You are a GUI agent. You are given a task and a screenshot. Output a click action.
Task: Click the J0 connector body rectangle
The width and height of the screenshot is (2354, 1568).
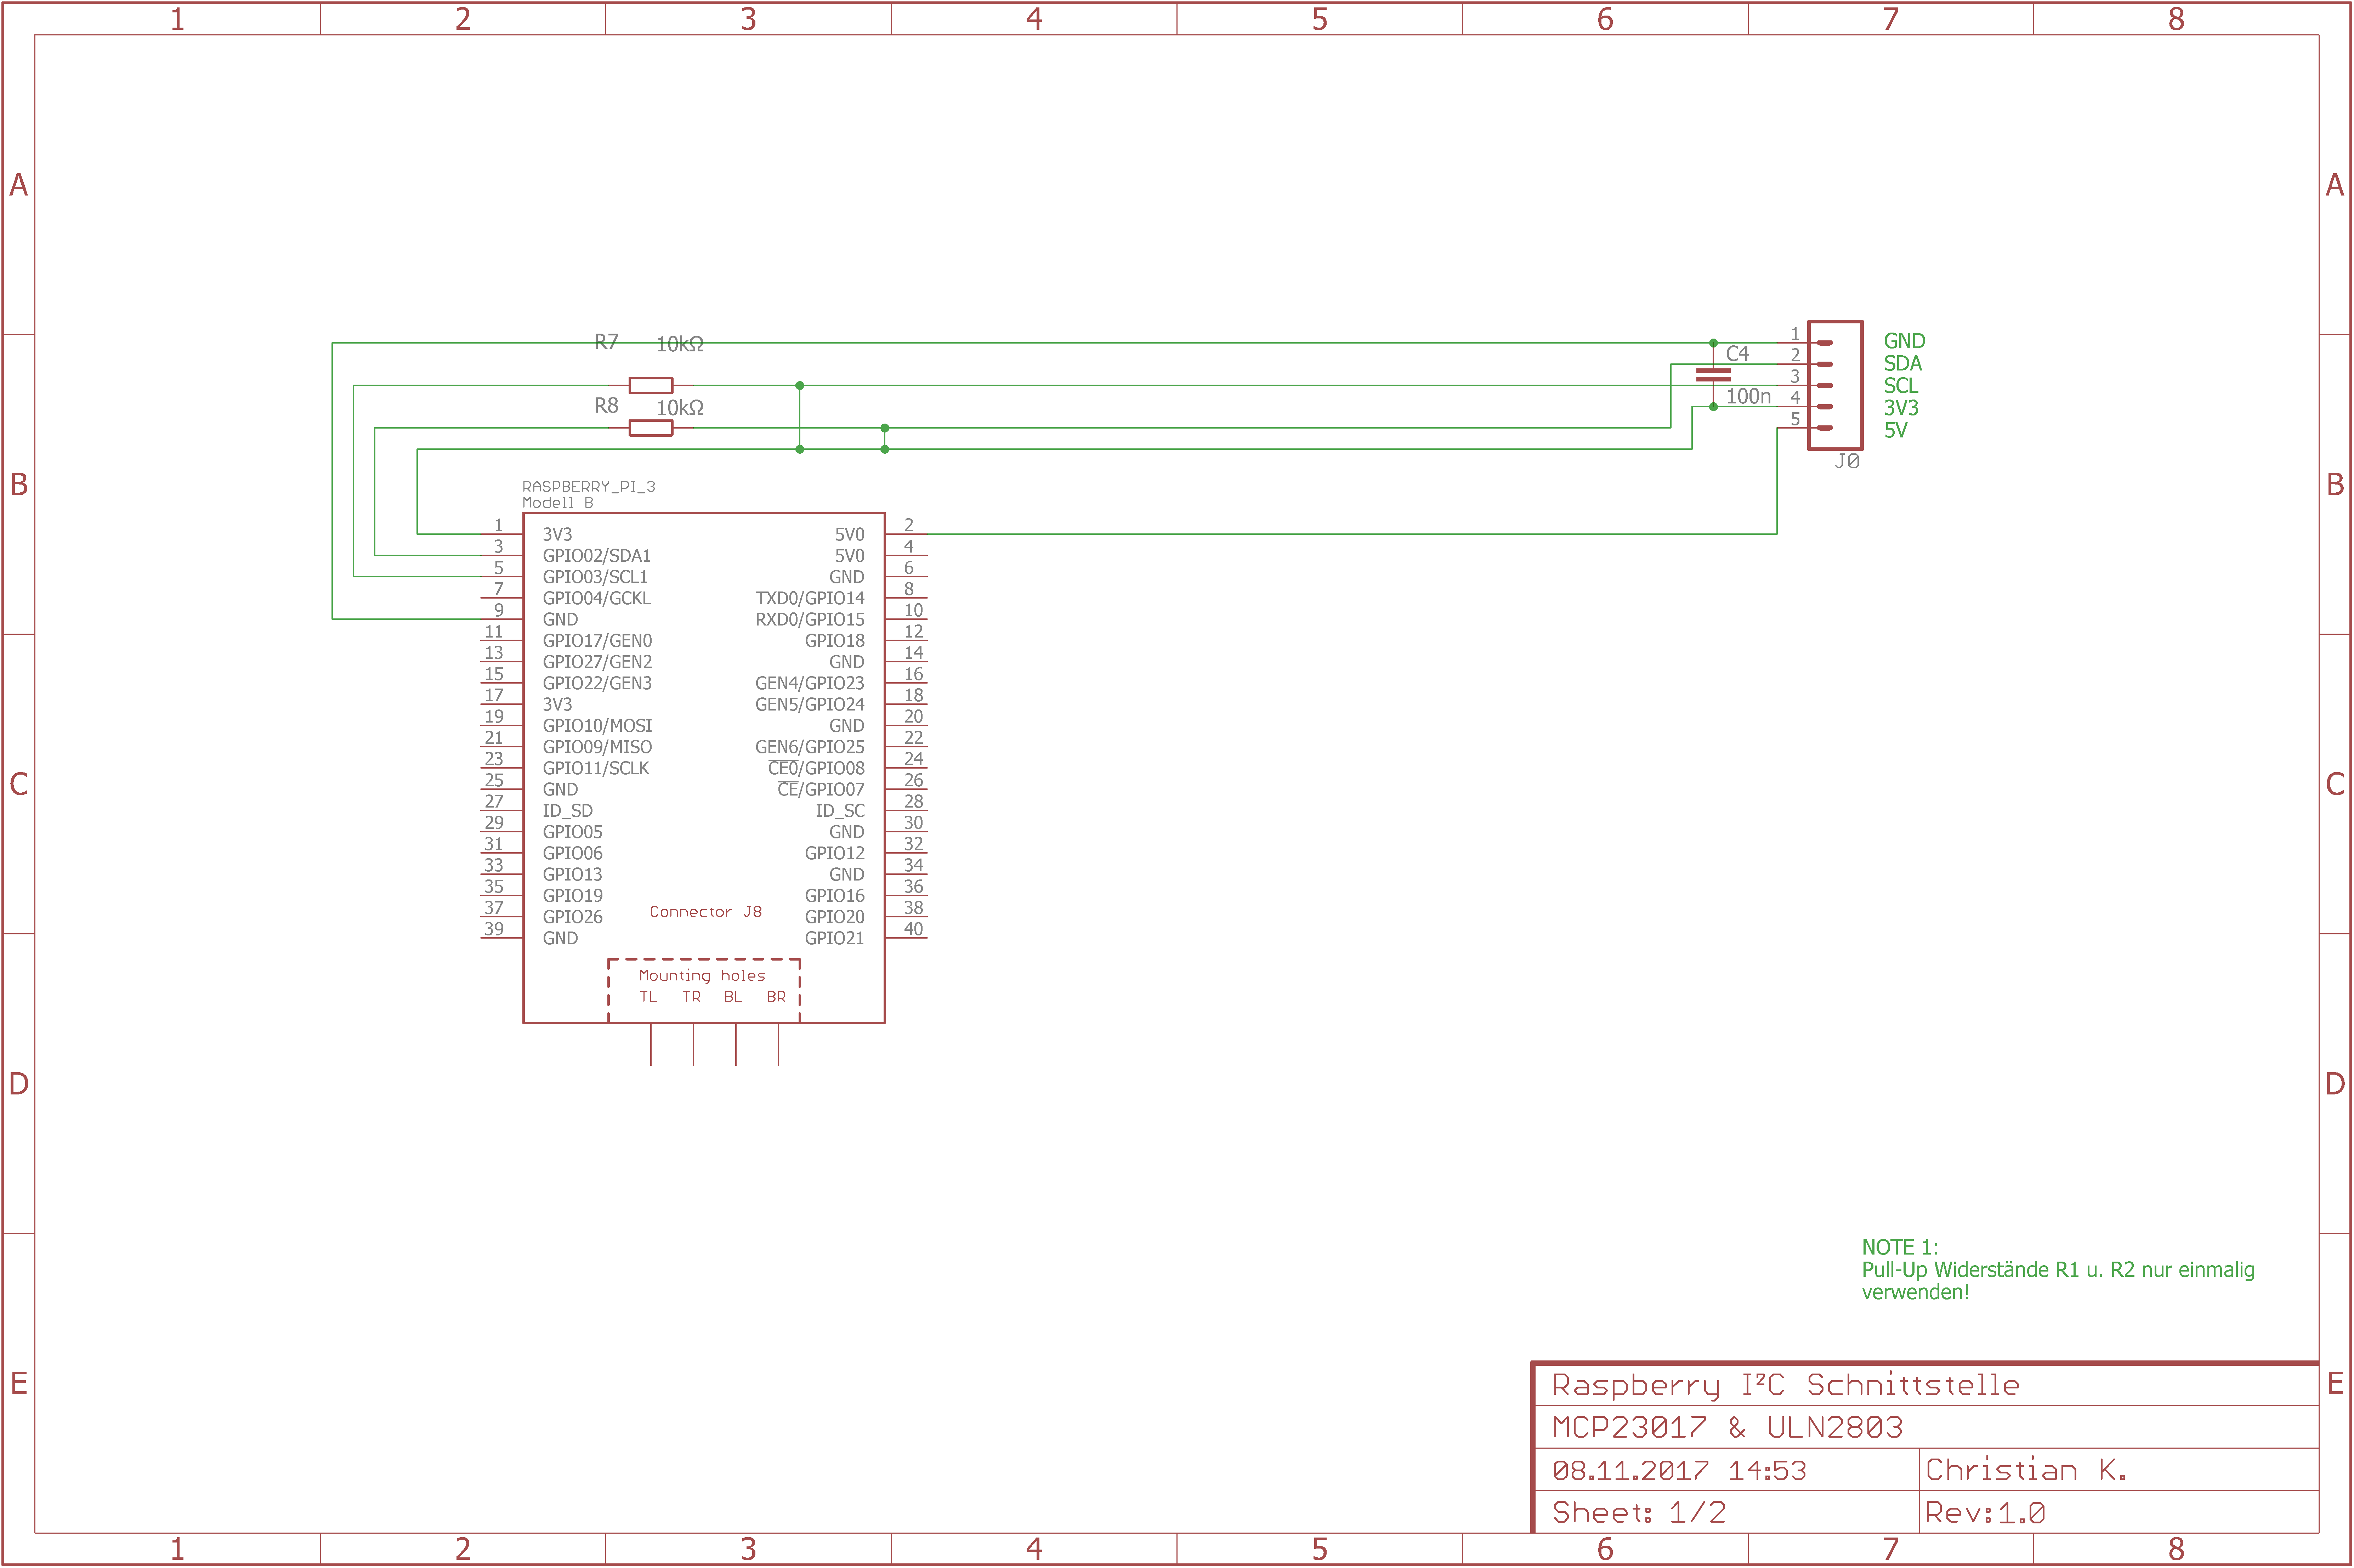click(x=1835, y=385)
